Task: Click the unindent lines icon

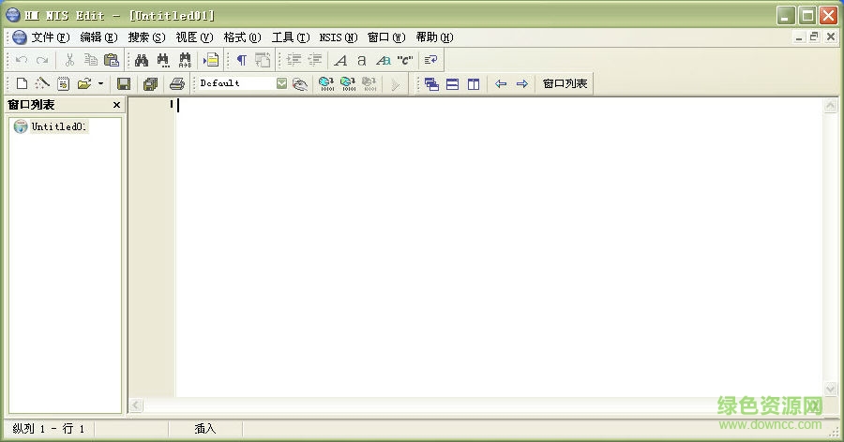Action: (x=315, y=60)
